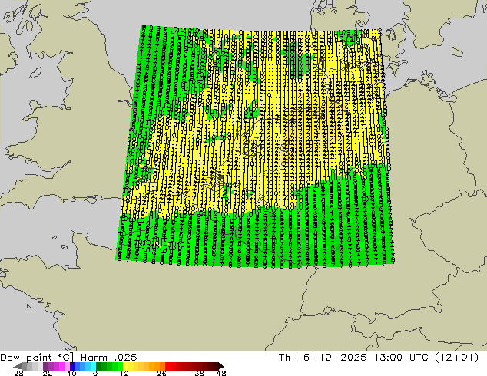Image resolution: width=487 pixels, height=376 pixels.
Task: Click the '12' legend value
Action: tap(124, 373)
